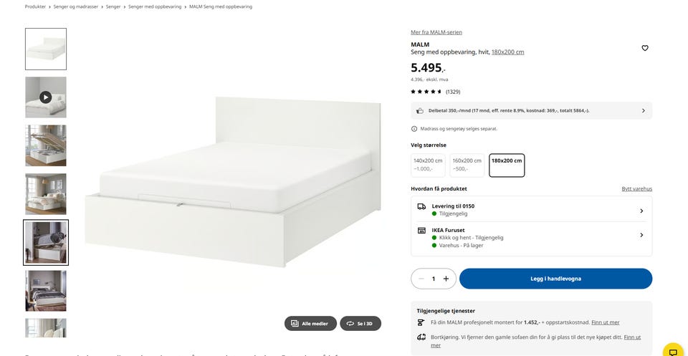Go to Senger og madrasser breadcrumb

click(76, 7)
